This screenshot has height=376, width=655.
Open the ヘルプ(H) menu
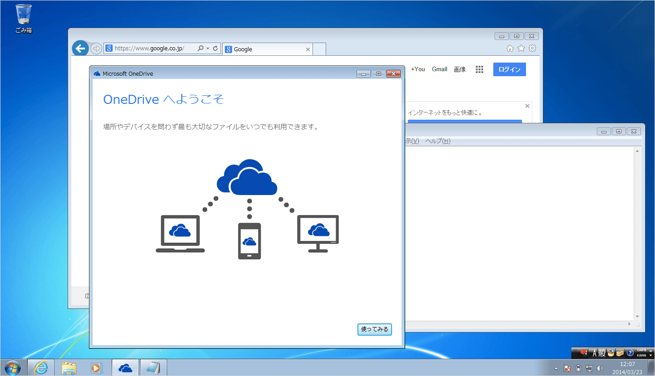coord(439,141)
